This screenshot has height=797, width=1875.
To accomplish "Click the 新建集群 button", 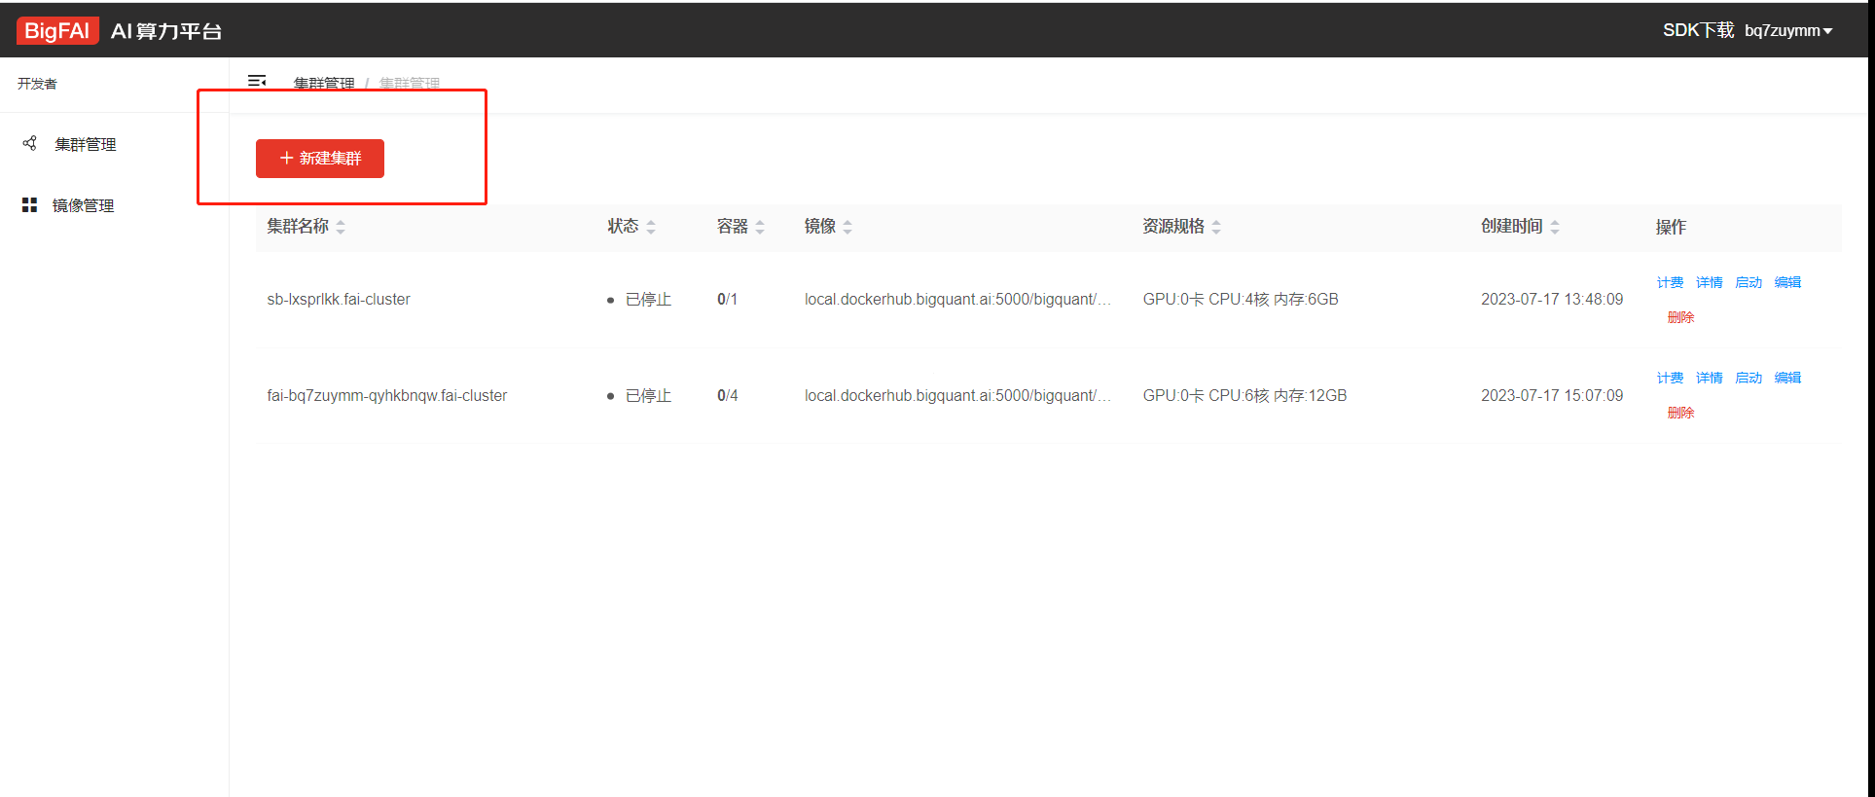I will click(x=320, y=159).
